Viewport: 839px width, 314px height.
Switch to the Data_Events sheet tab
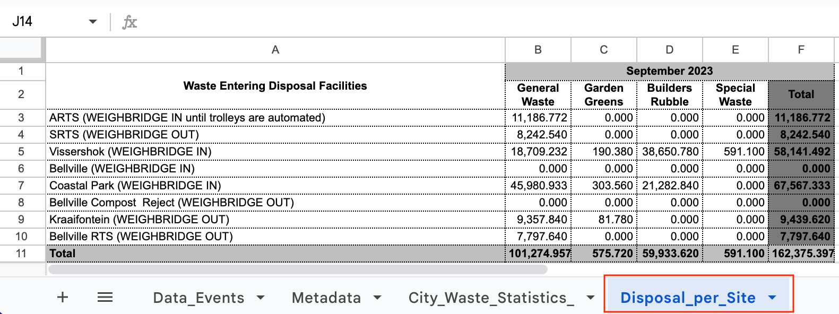click(x=198, y=298)
